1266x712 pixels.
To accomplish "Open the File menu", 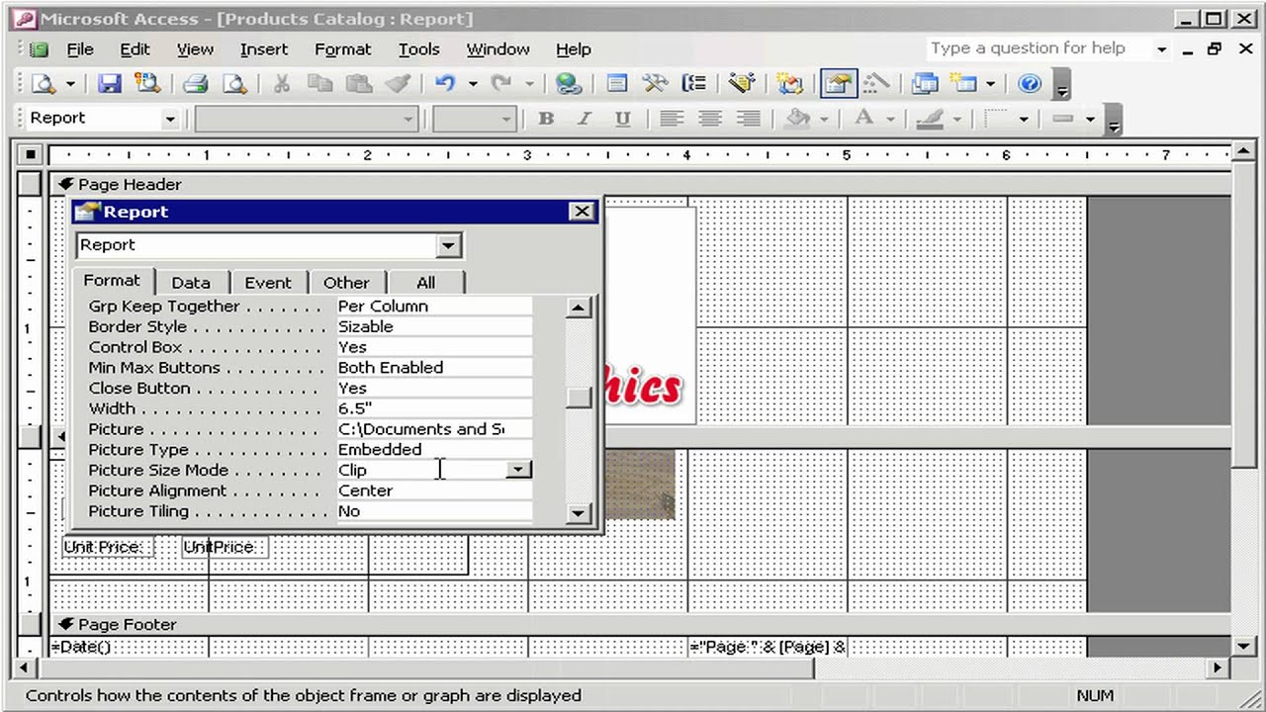I will [79, 49].
